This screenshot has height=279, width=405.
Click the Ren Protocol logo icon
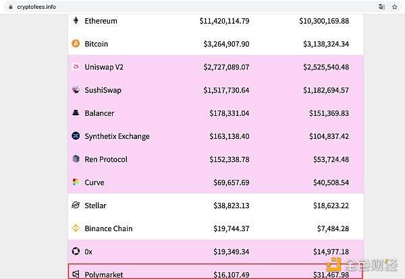tap(76, 159)
